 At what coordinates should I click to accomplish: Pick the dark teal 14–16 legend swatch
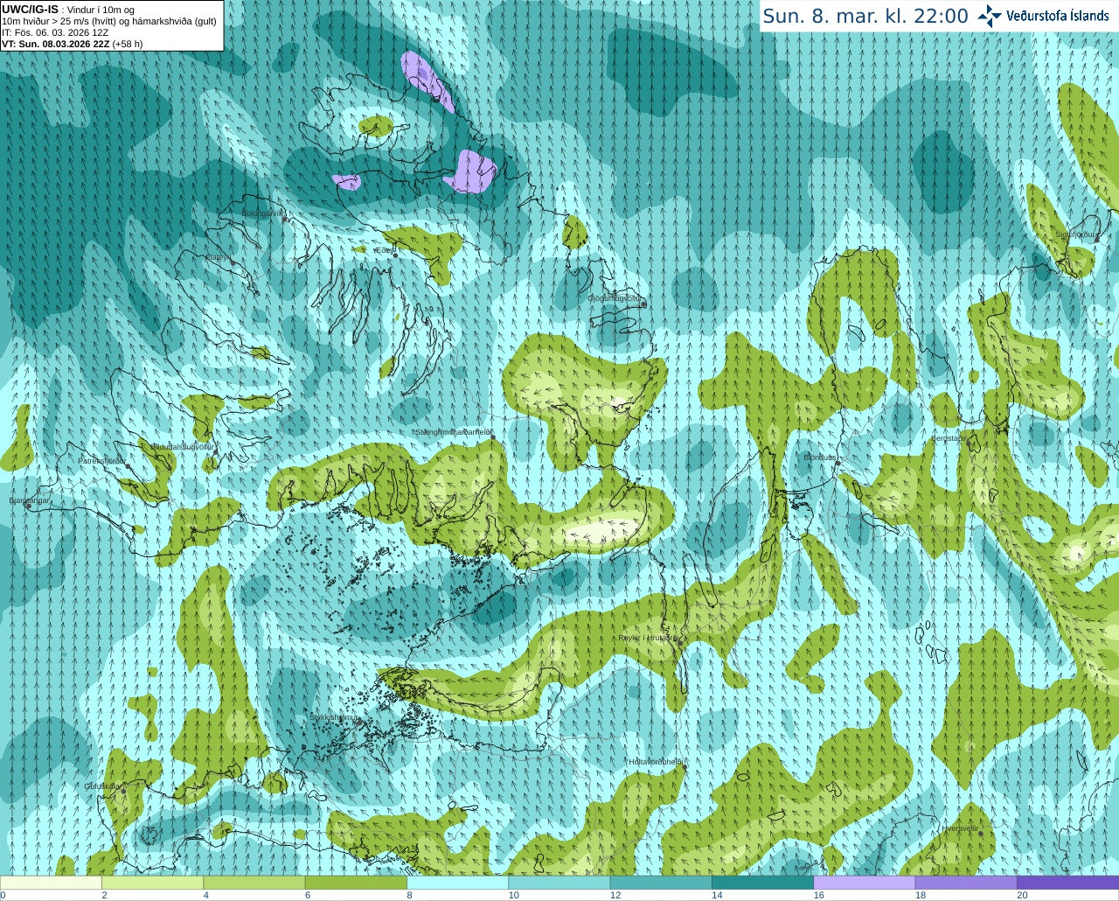point(762,883)
